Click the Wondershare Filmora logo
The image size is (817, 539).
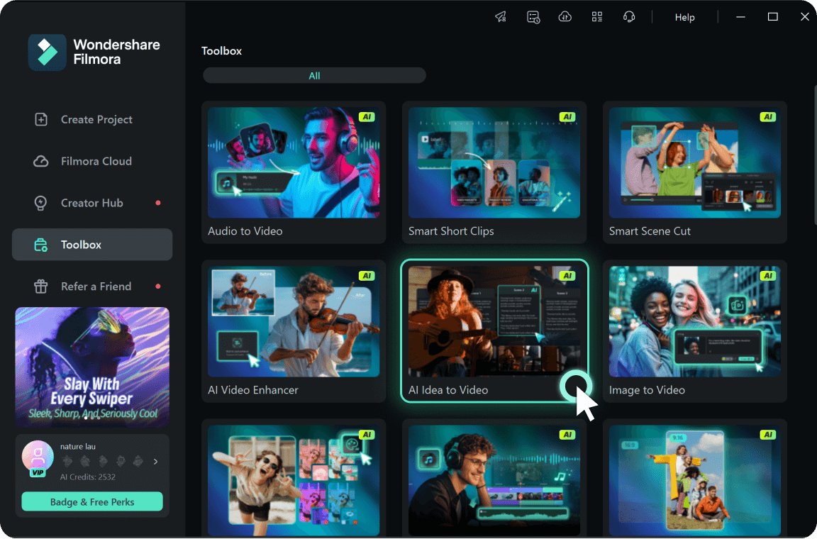tap(48, 52)
